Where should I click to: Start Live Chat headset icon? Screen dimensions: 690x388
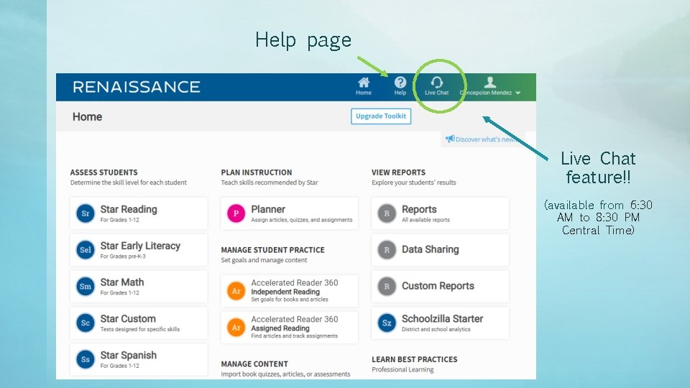click(x=436, y=82)
